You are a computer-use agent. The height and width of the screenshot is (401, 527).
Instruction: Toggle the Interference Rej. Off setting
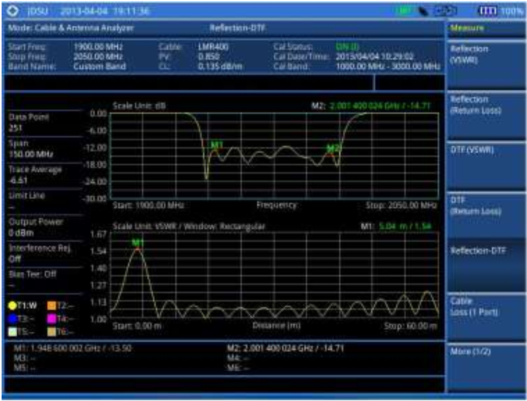pyautogui.click(x=40, y=253)
